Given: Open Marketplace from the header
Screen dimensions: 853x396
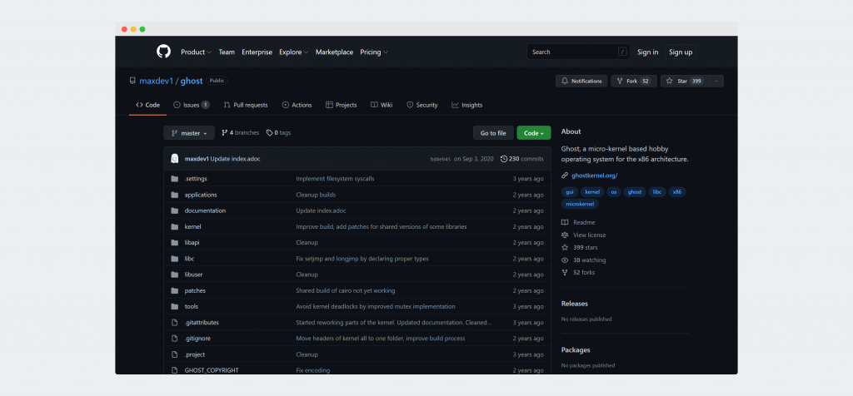Looking at the screenshot, I should pos(334,52).
